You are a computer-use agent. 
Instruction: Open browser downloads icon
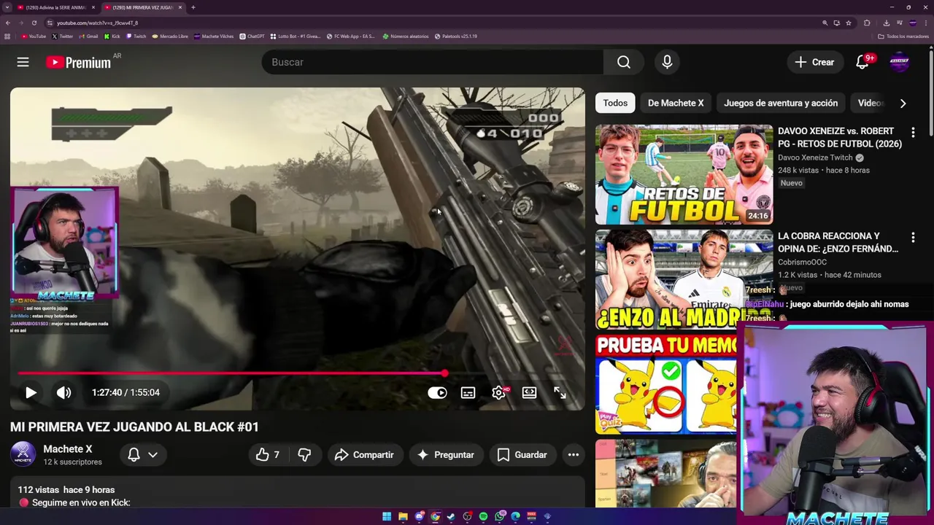click(x=886, y=23)
